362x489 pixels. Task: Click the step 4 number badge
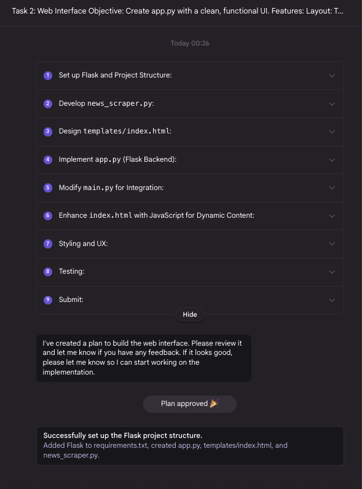(48, 160)
